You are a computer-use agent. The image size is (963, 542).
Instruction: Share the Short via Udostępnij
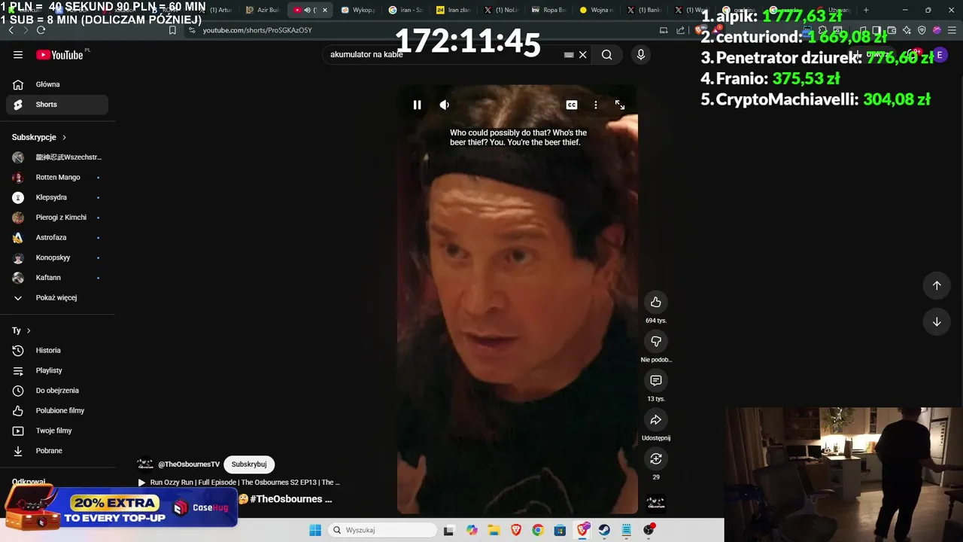coord(656,419)
